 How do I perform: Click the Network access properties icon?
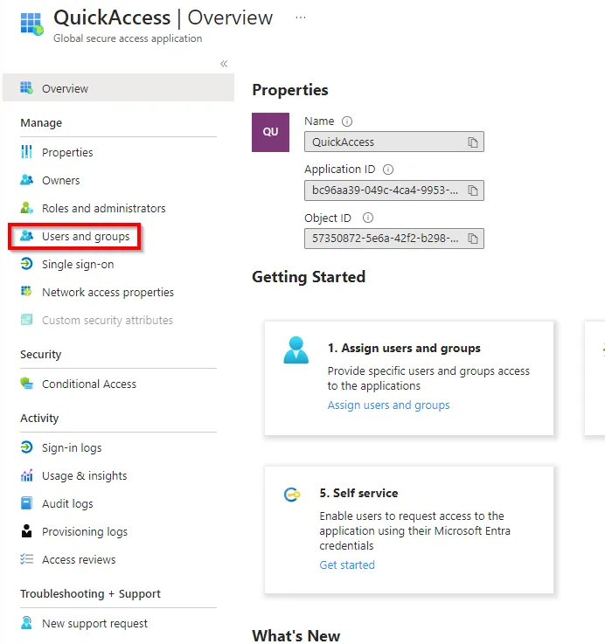click(x=27, y=292)
